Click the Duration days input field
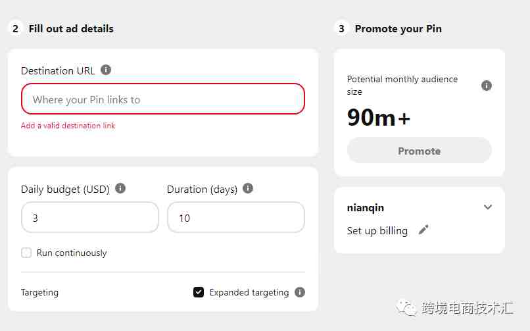This screenshot has width=530, height=331. coord(236,217)
